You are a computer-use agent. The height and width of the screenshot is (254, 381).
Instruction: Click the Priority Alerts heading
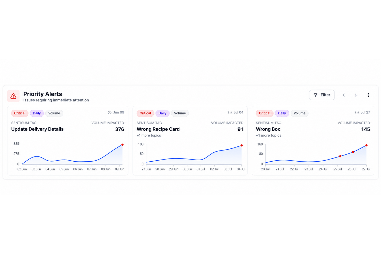(43, 94)
